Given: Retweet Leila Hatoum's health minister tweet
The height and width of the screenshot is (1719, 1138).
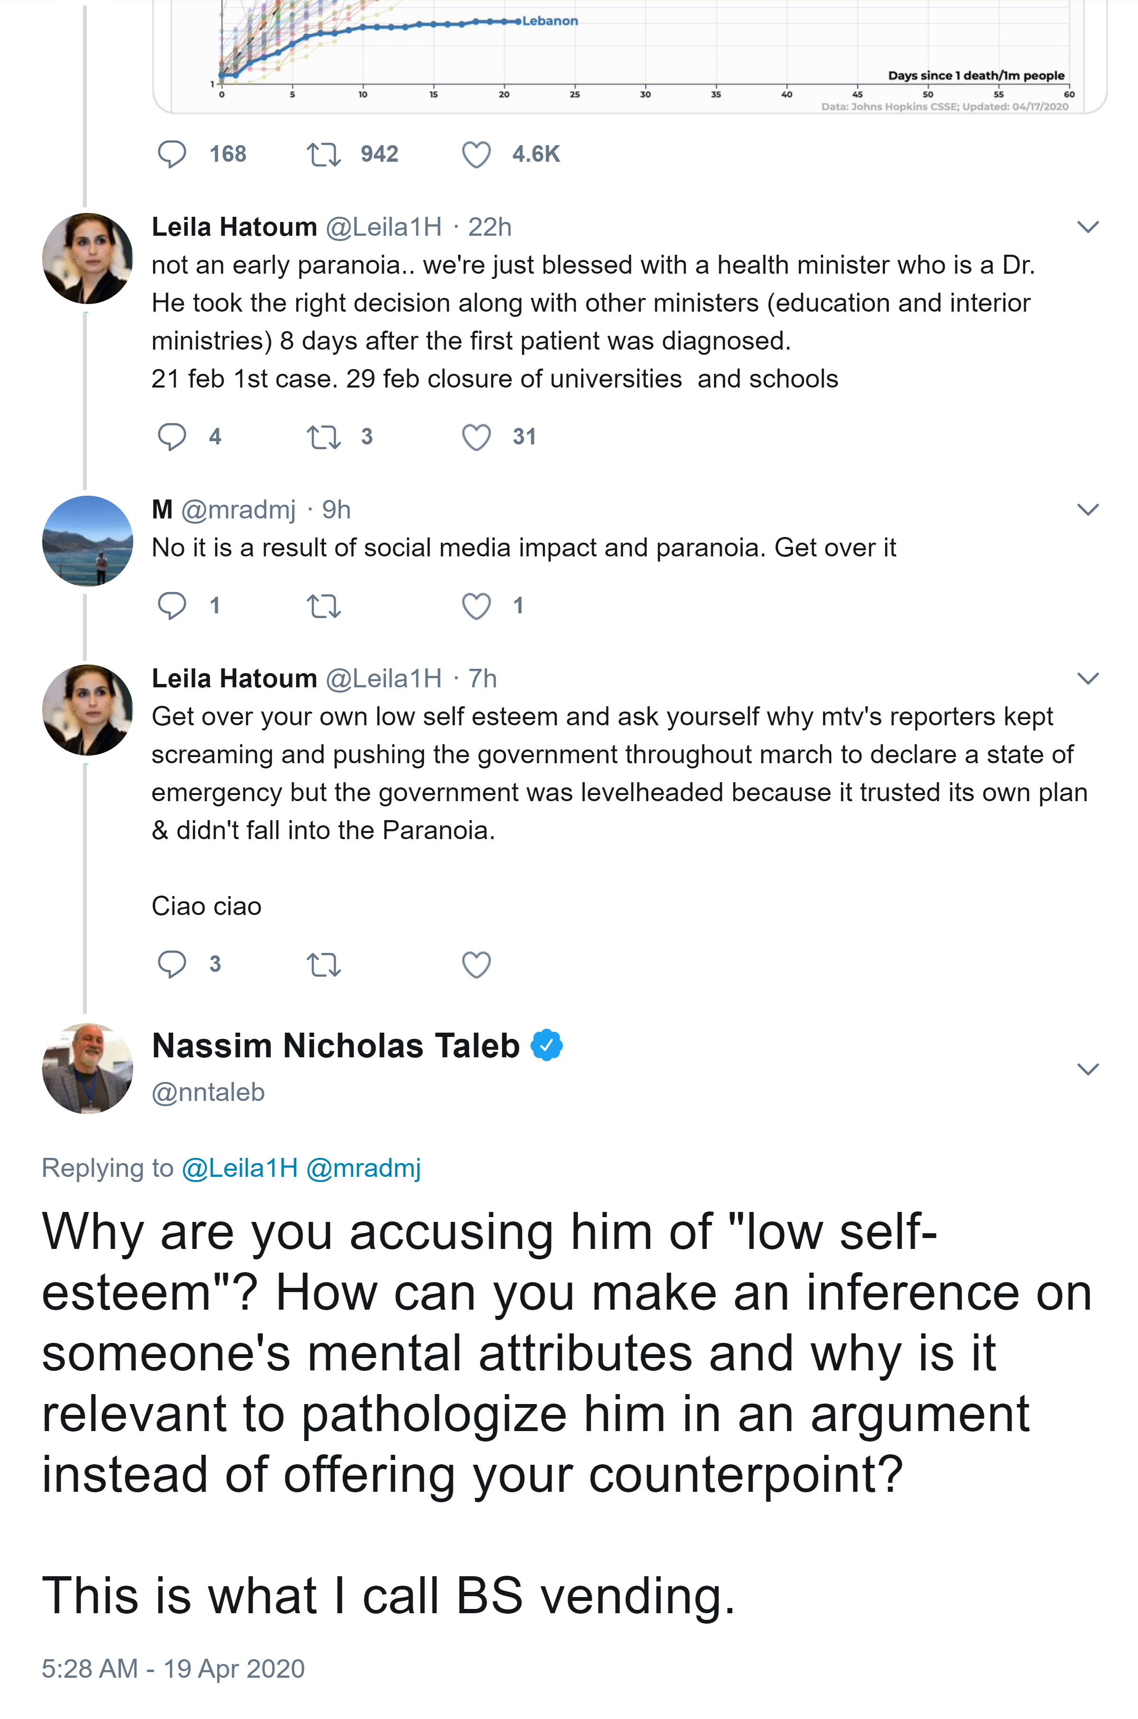Looking at the screenshot, I should pos(323,436).
